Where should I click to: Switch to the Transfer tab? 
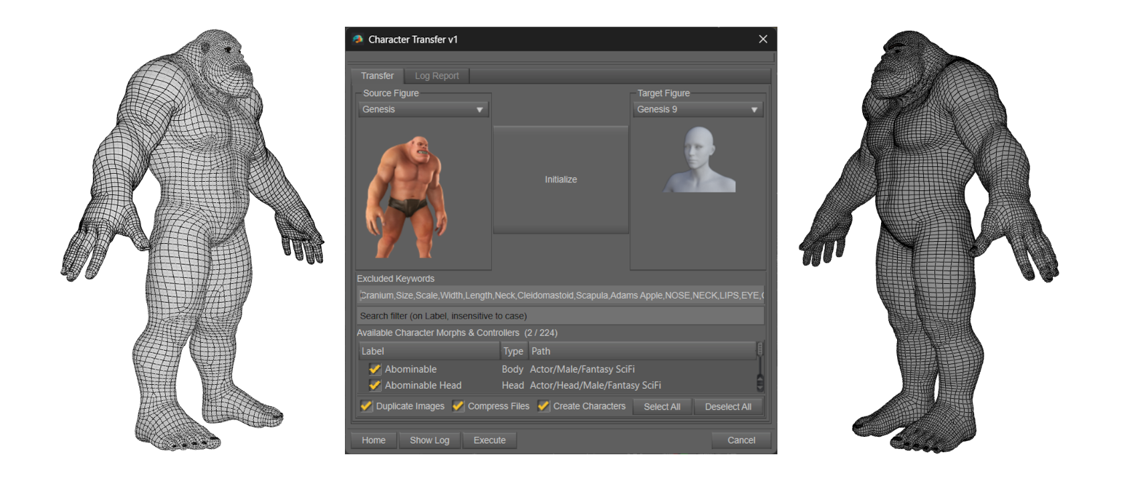(377, 75)
